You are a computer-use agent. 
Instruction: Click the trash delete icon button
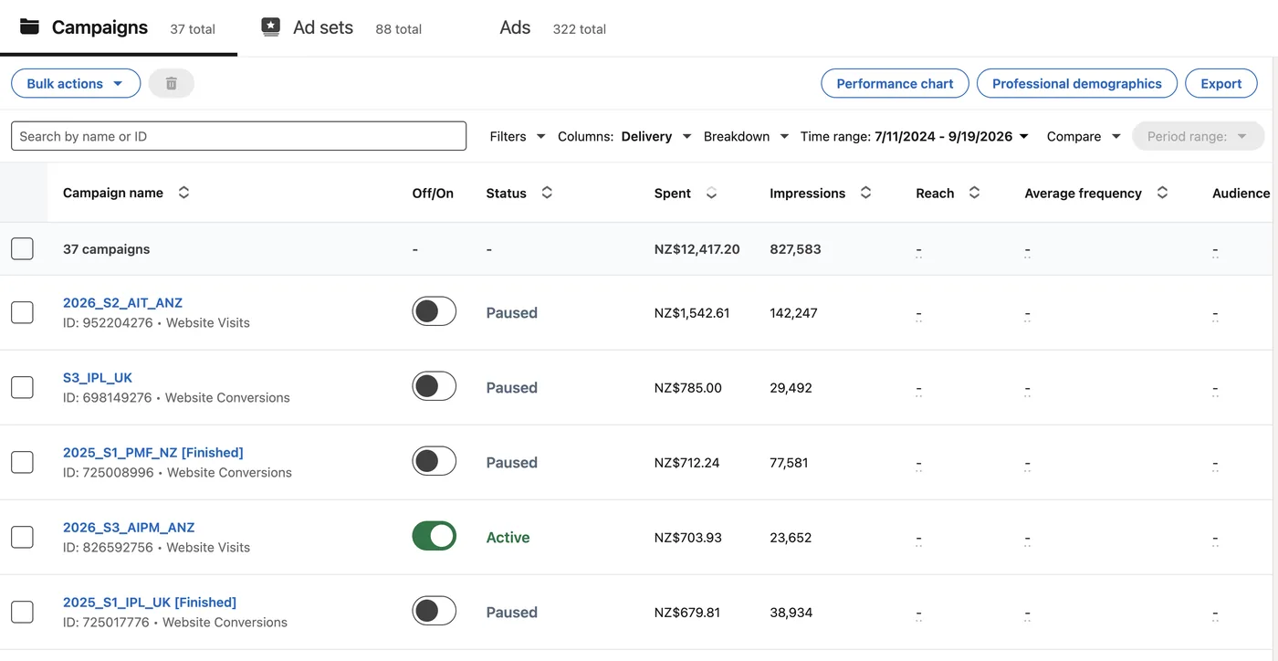point(172,84)
